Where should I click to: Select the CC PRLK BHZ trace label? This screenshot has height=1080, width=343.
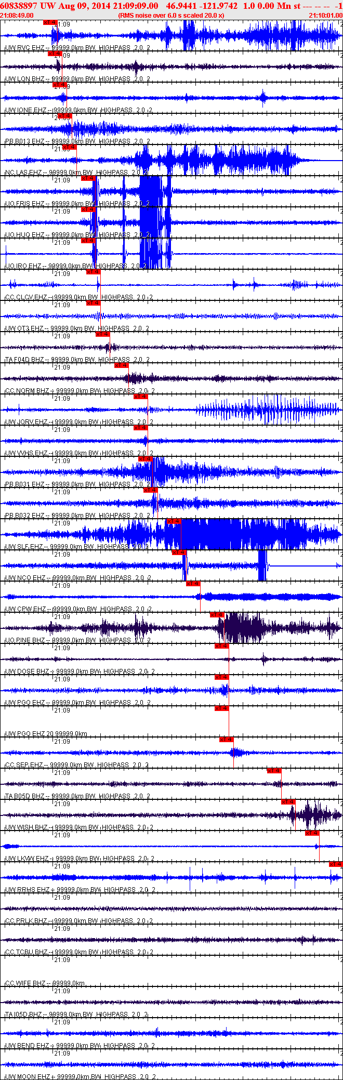coord(79,921)
